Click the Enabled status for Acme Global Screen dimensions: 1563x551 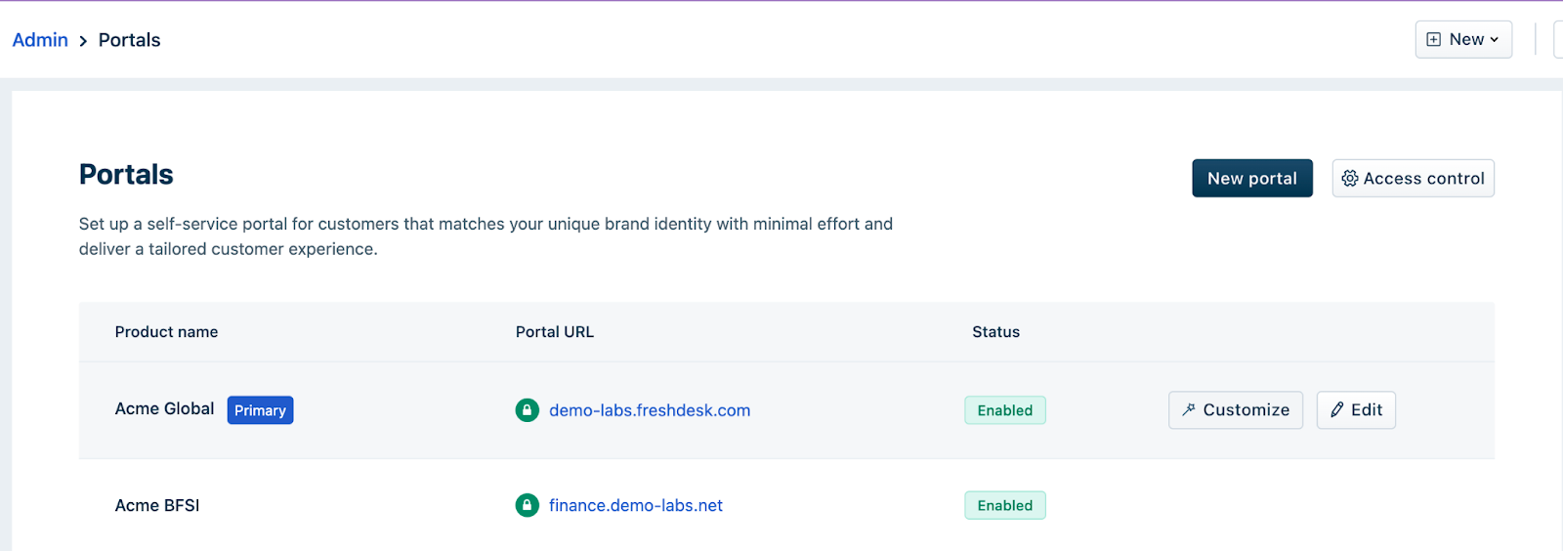pos(1004,410)
